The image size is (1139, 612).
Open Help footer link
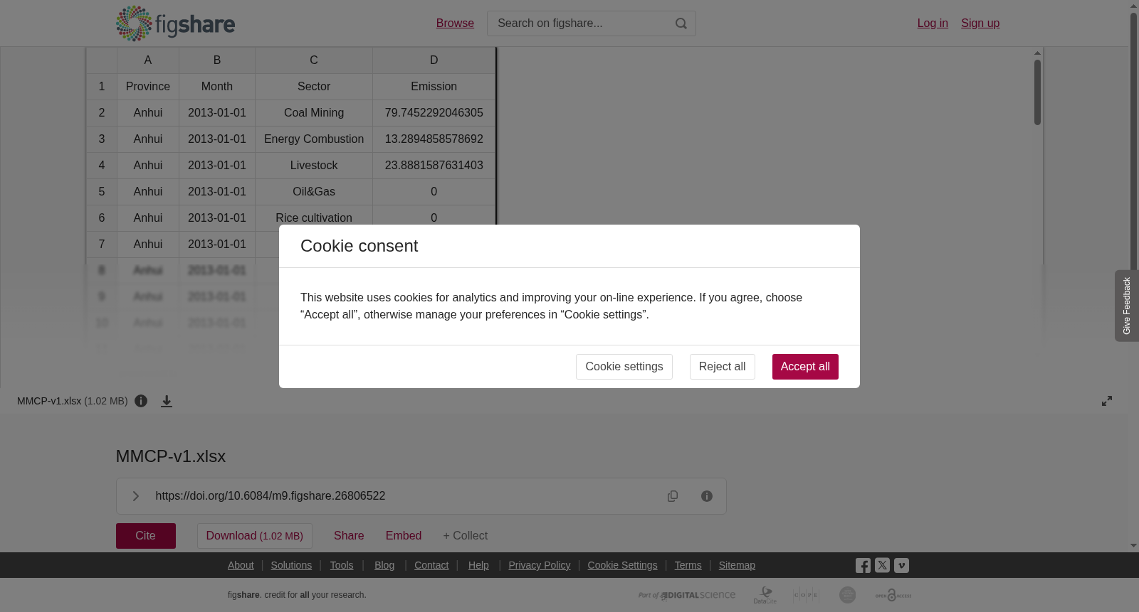point(478,565)
